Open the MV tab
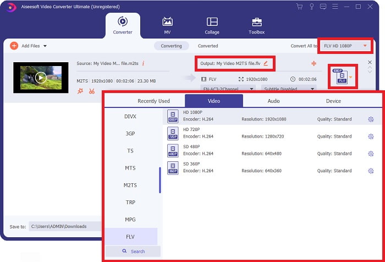This screenshot has height=262, width=385. [167, 25]
